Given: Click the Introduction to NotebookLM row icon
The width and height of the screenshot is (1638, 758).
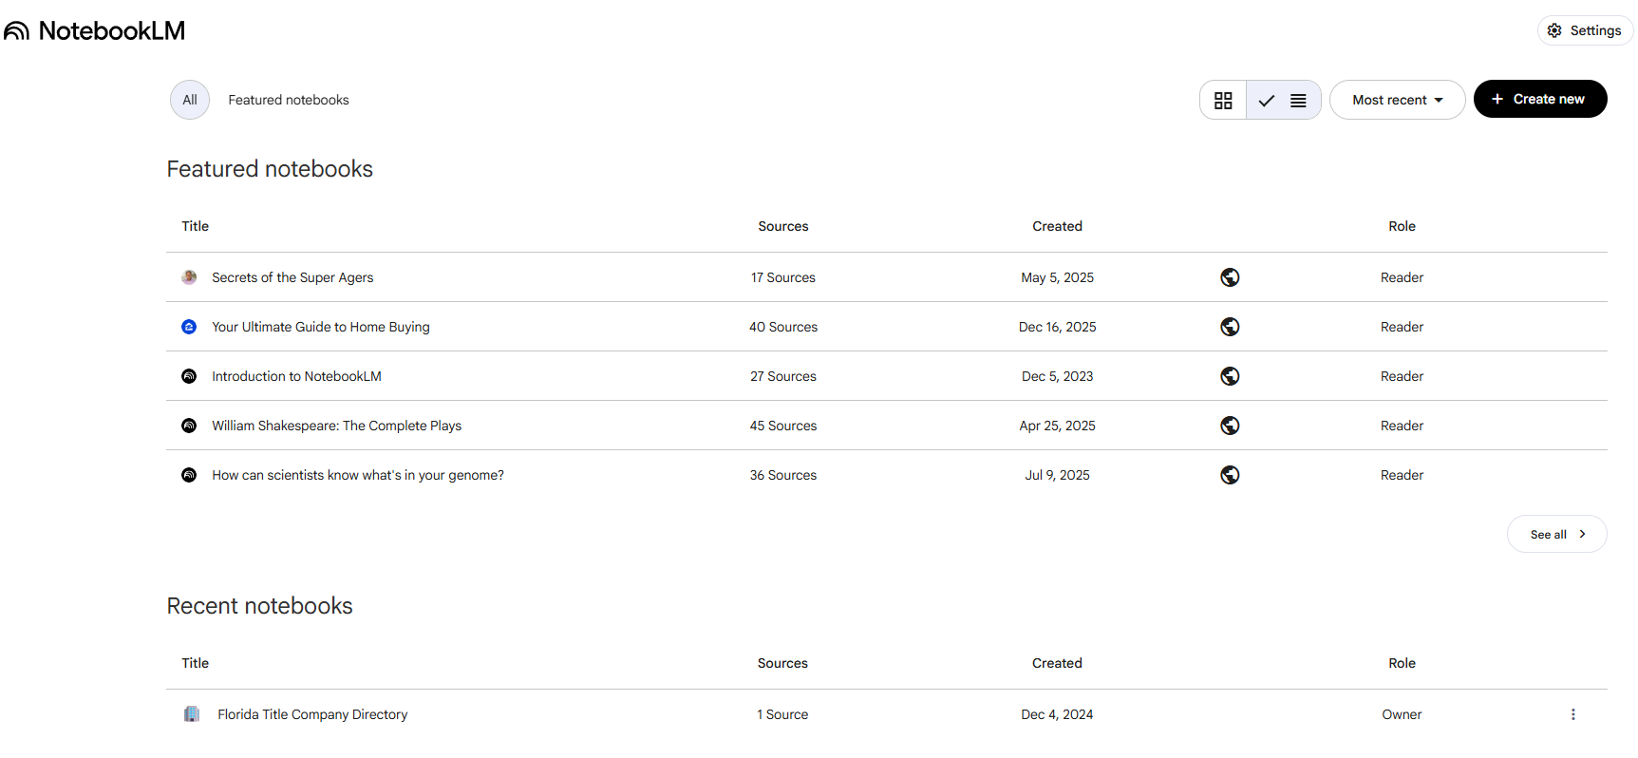Looking at the screenshot, I should 189,376.
